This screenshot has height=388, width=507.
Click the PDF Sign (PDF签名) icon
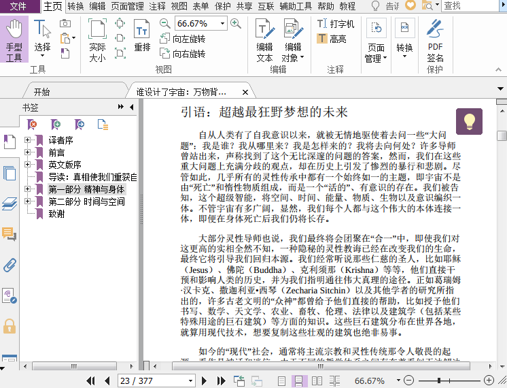pos(435,40)
